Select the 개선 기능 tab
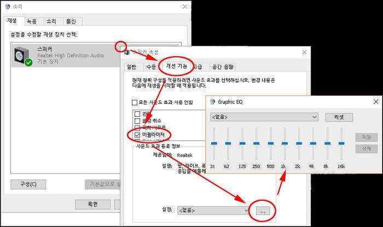Viewport: 383px width, 227px height. point(177,66)
